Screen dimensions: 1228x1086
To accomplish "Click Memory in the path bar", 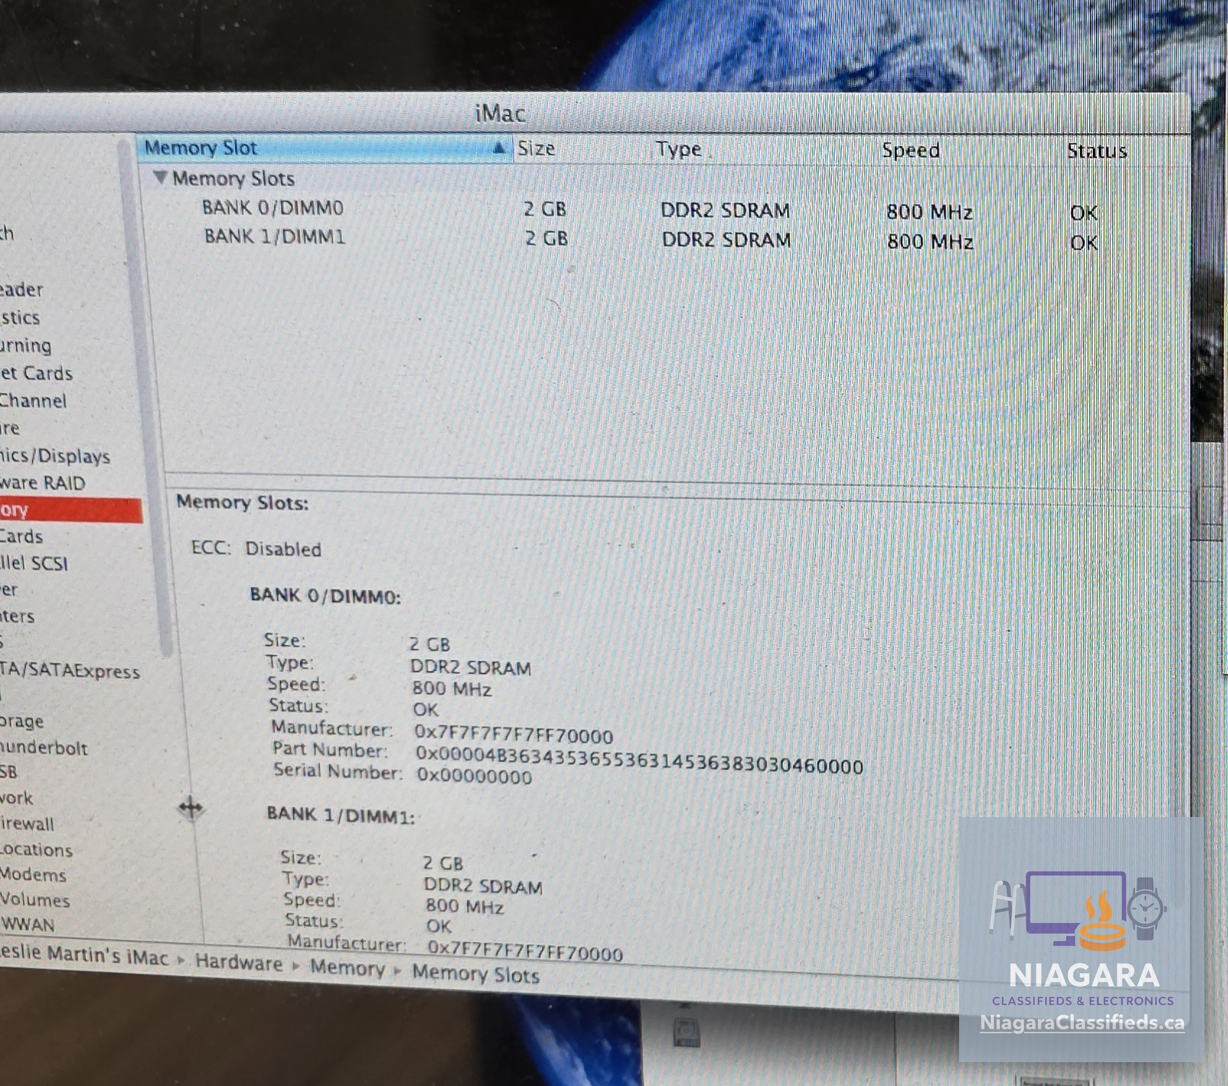I will [348, 967].
